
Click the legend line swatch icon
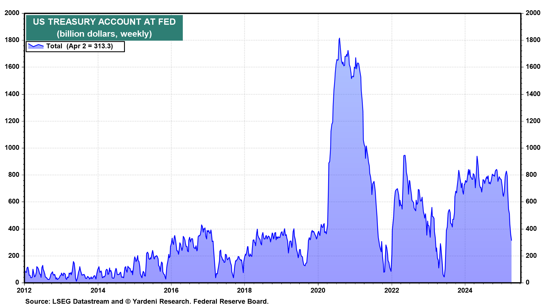[x=36, y=46]
